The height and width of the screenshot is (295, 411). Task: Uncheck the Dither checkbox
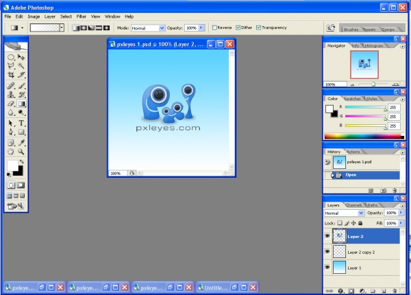(238, 27)
